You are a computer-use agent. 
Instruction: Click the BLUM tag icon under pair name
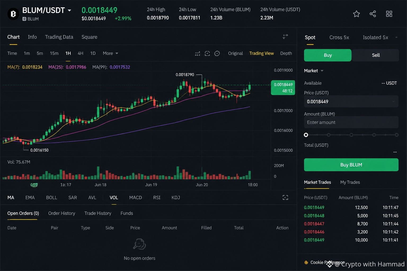coord(24,19)
